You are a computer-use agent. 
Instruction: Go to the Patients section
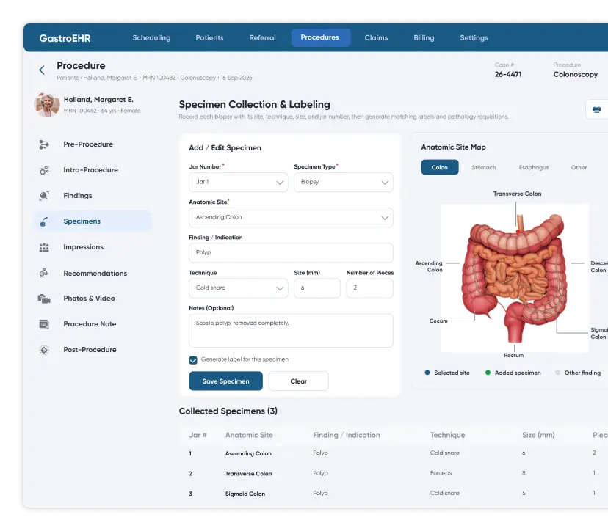pos(209,38)
